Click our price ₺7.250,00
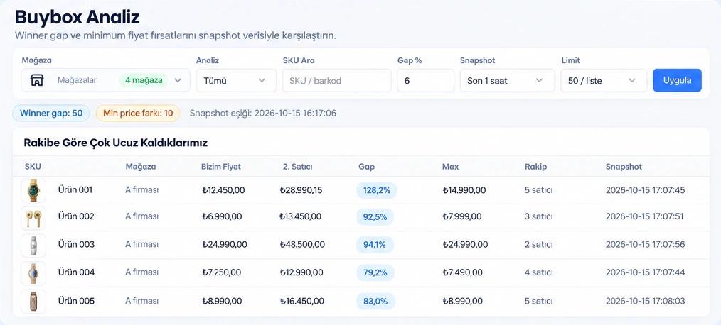The image size is (721, 325). tap(221, 272)
